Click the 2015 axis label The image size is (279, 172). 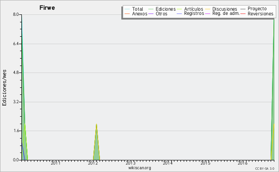[205, 163]
